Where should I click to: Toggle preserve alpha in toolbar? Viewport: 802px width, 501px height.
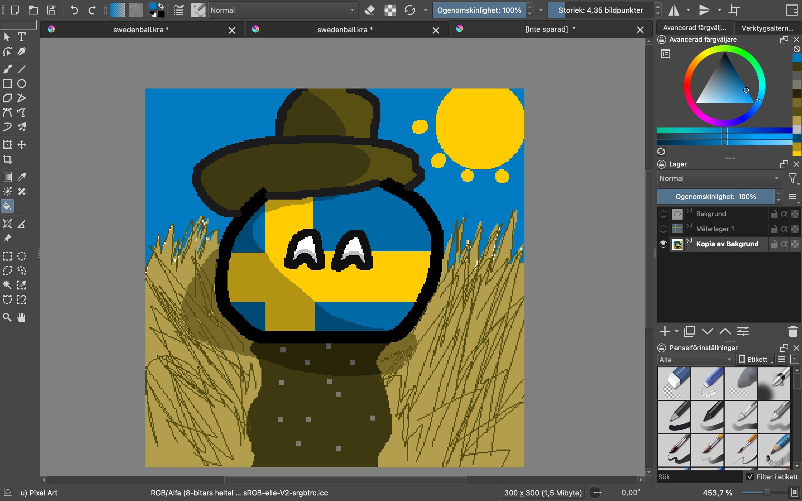pyautogui.click(x=390, y=10)
